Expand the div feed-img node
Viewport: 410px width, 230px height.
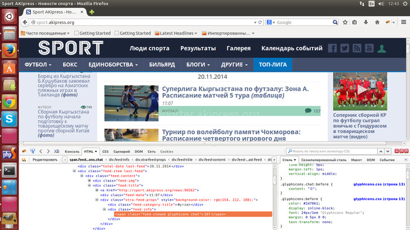tap(89, 180)
